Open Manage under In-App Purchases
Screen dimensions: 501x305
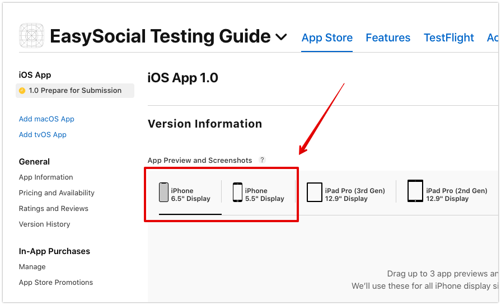(32, 267)
